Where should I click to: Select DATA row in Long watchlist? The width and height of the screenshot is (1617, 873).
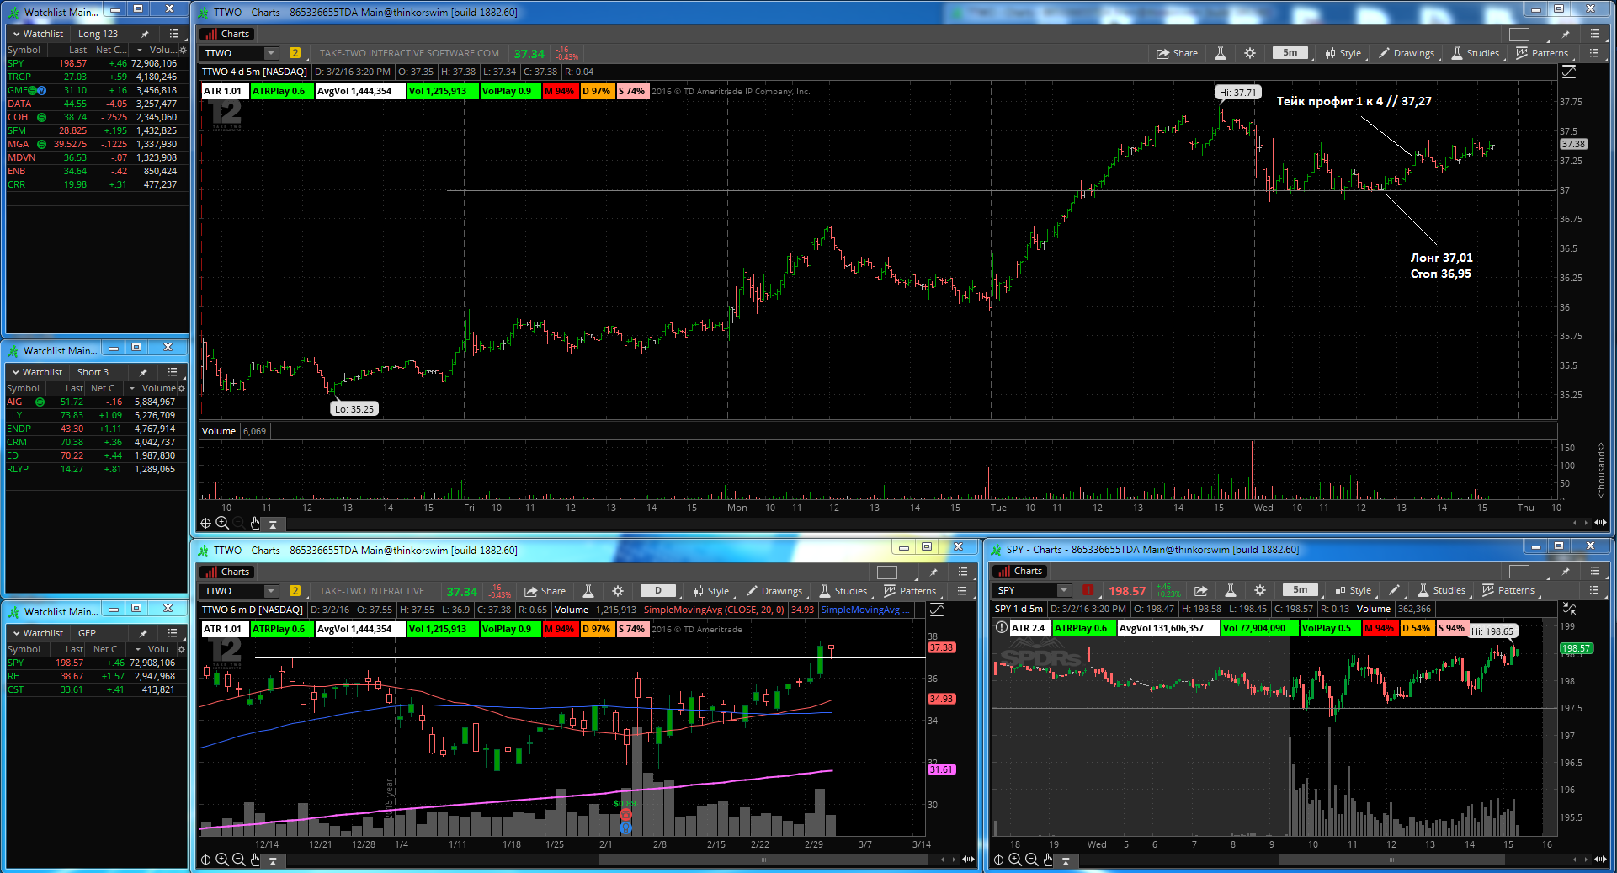point(97,104)
